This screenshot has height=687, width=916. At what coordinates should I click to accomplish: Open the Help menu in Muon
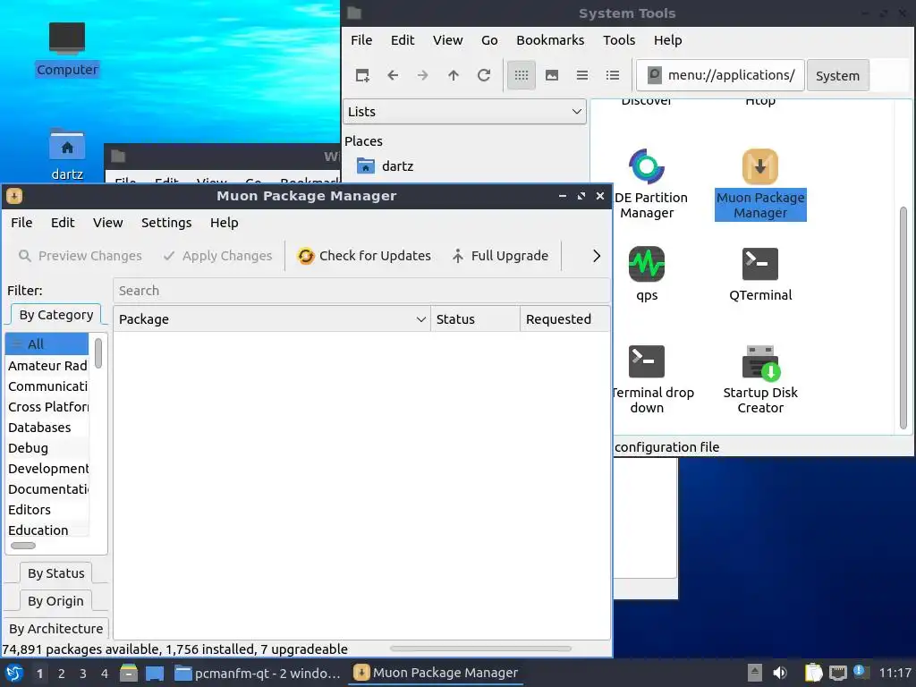[x=225, y=223]
